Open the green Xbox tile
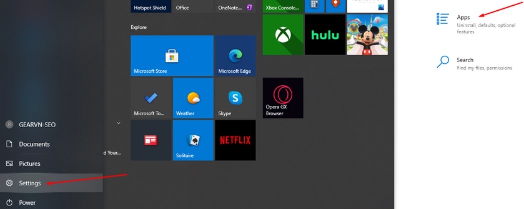Viewport: 524px width, 209px height. tap(283, 35)
